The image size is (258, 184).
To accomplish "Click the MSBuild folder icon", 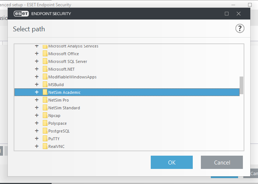I will pyautogui.click(x=45, y=84).
